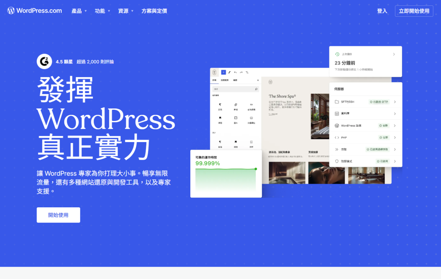Select the 段落 paragraph block icon
This screenshot has height=279, width=441.
coord(220,105)
